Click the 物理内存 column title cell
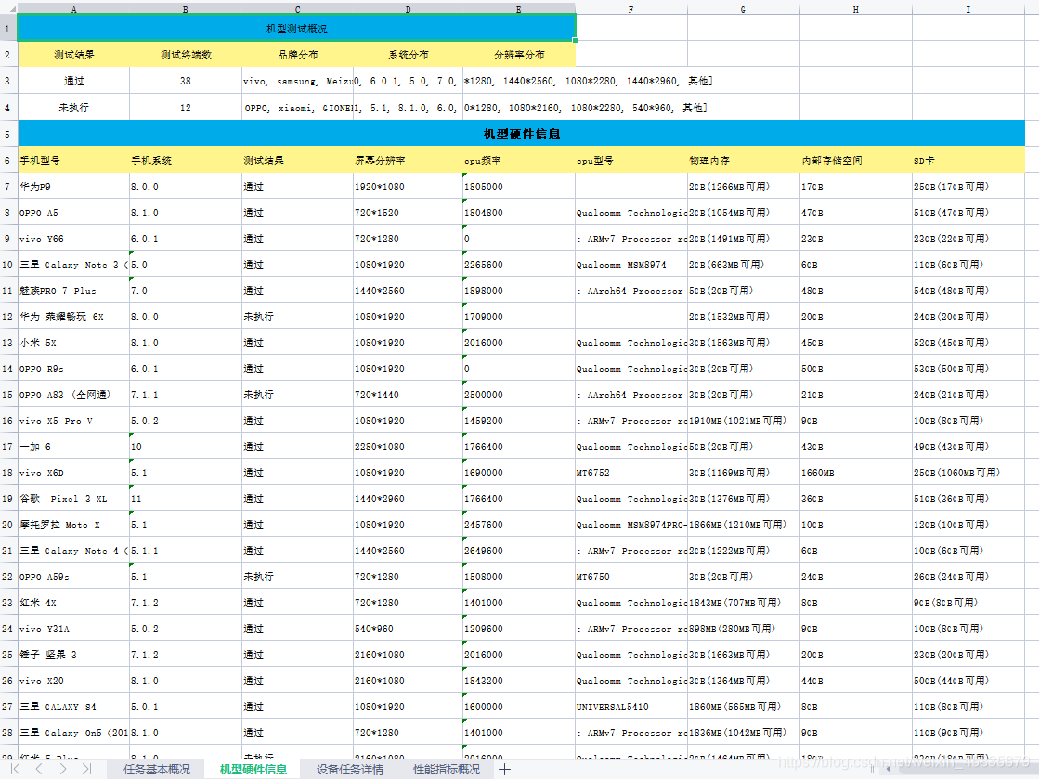 pyautogui.click(x=744, y=161)
